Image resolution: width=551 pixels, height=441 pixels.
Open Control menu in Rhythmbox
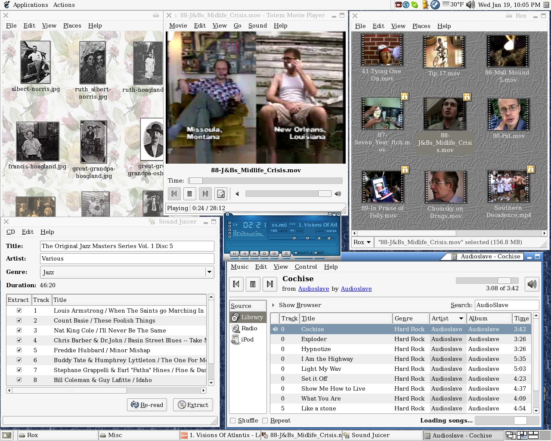(306, 267)
